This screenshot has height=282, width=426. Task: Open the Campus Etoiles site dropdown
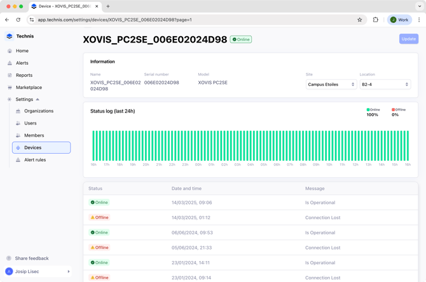[x=331, y=84]
